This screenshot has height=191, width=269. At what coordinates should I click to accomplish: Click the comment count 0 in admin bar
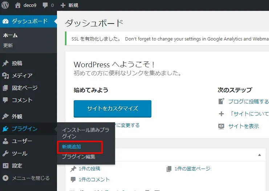(52, 5)
